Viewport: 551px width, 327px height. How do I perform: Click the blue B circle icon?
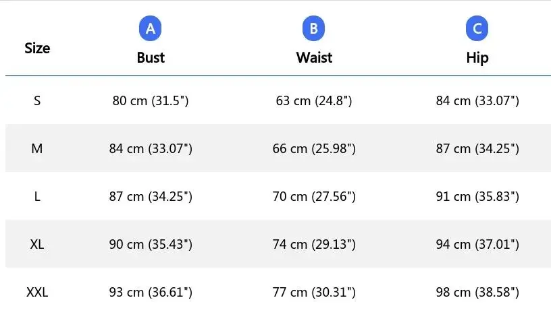click(314, 29)
